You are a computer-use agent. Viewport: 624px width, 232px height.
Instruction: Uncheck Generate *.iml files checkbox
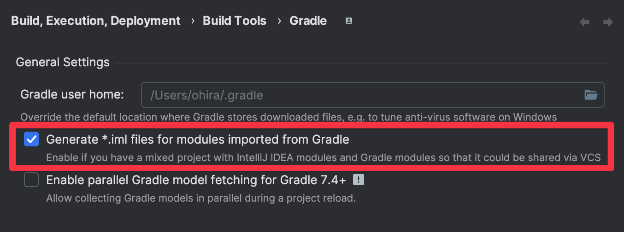pos(31,139)
